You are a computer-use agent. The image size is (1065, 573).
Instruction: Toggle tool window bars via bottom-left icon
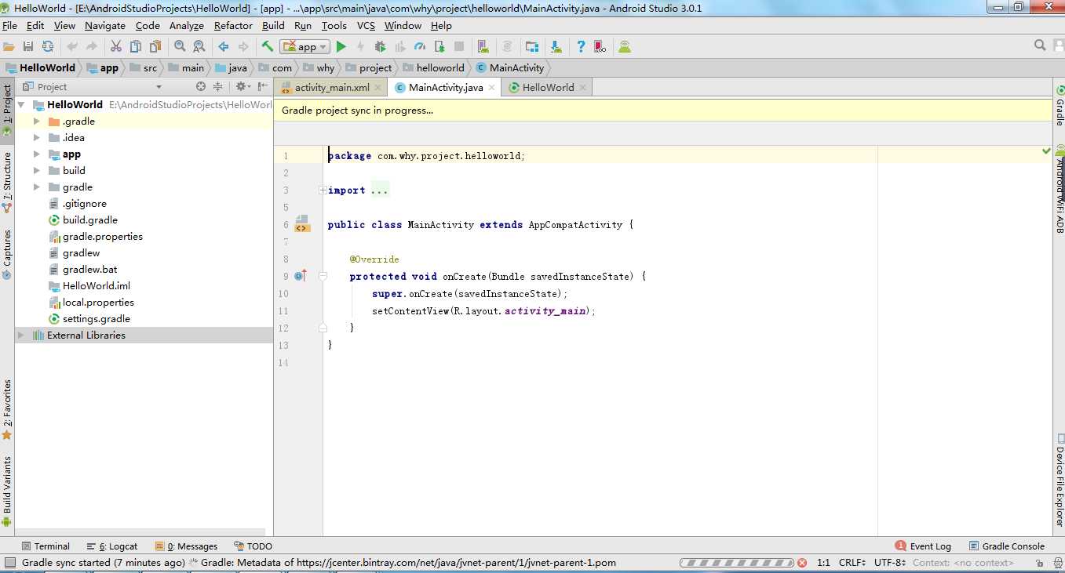point(9,563)
